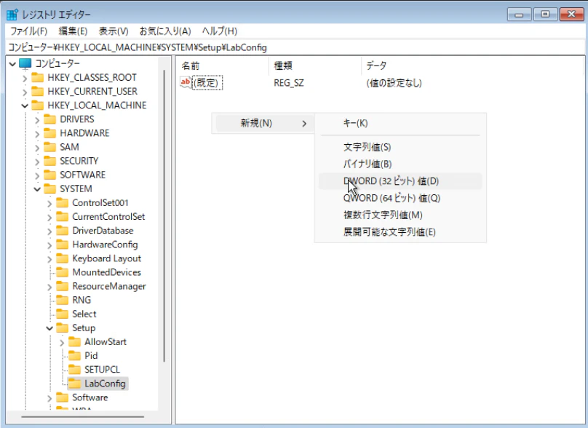Screen dimensions: 588x428
Task: Click the registry path address bar
Action: point(294,47)
